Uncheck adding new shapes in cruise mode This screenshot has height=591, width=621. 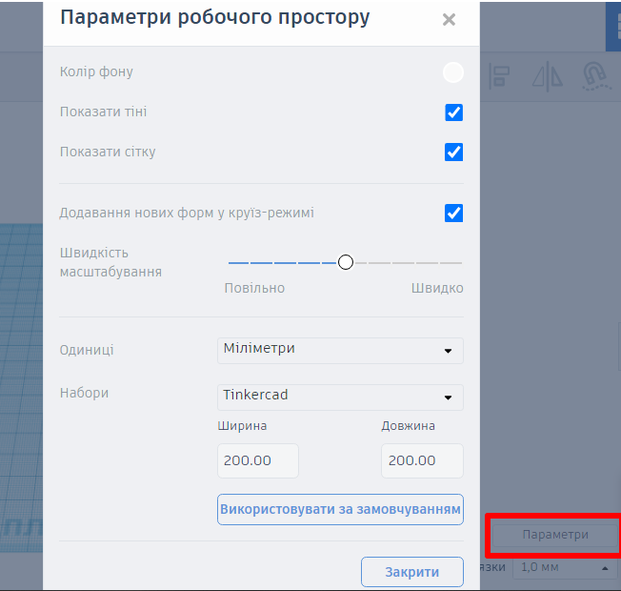coord(453,214)
